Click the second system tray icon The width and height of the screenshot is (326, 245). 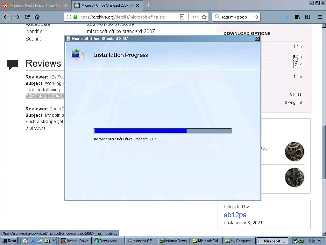[302, 241]
